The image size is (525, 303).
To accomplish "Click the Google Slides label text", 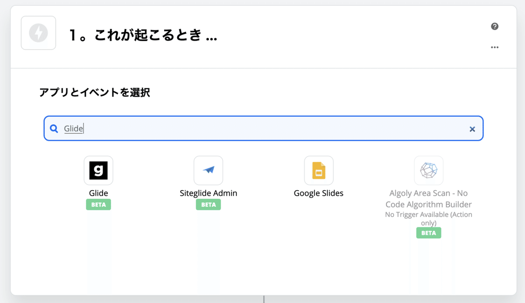I will click(318, 193).
